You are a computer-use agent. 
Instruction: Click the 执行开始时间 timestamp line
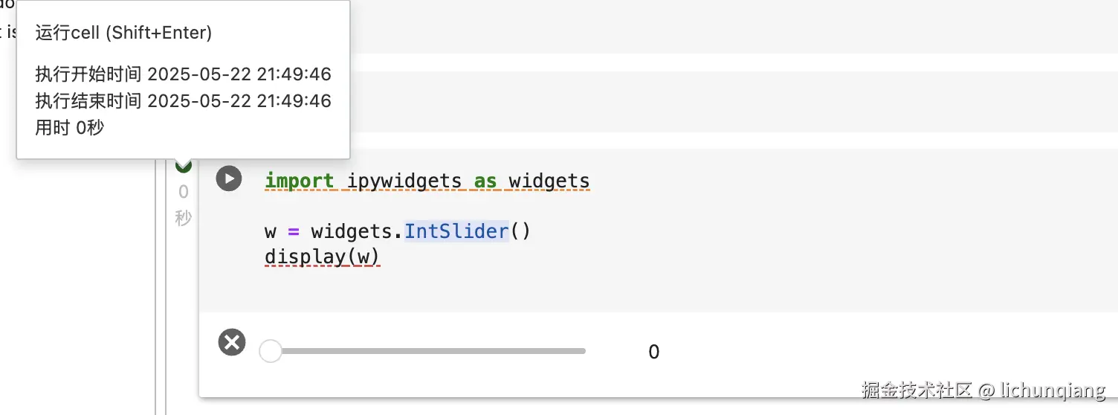click(183, 74)
